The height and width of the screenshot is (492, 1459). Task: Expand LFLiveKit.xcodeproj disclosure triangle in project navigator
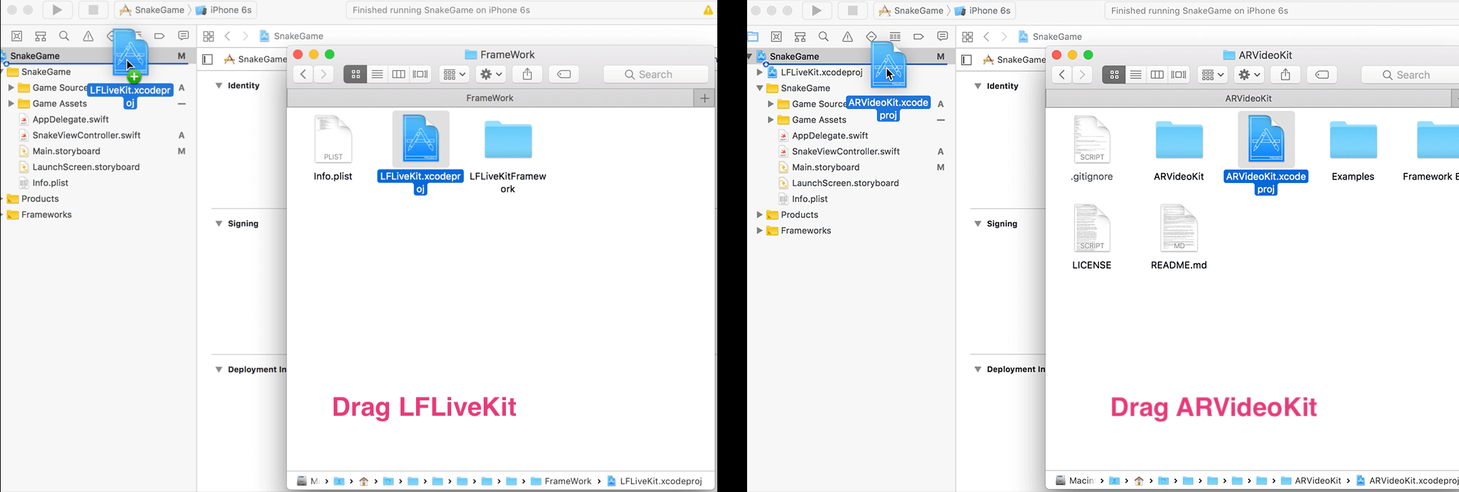[759, 72]
